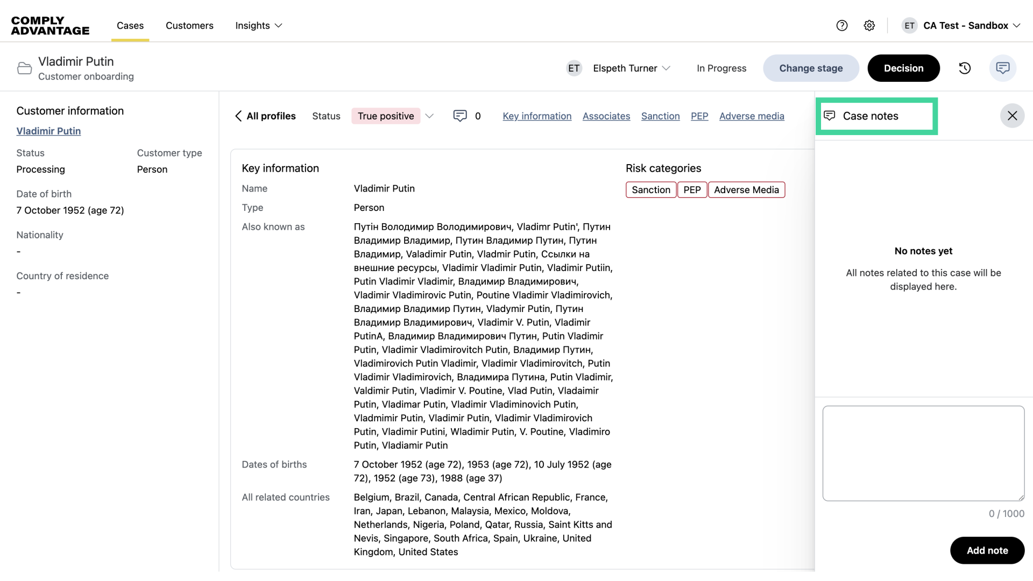Click the profile comments icon showing 0
The height and width of the screenshot is (581, 1033).
coord(460,116)
